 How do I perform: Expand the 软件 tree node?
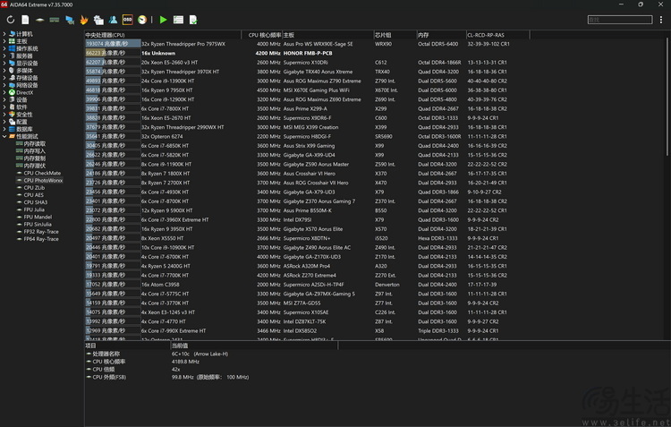(4, 107)
